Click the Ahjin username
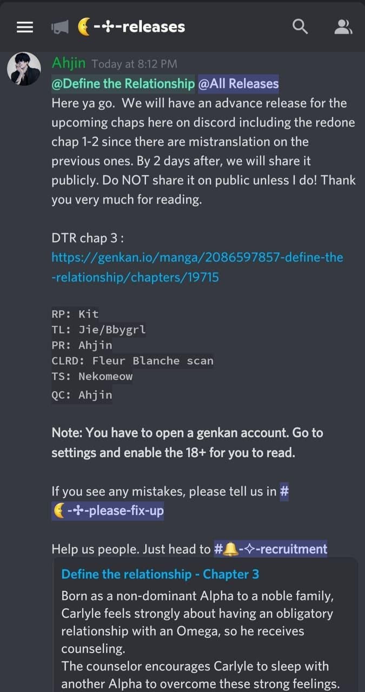 pos(69,63)
